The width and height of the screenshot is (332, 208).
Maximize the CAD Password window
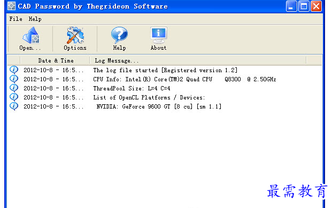tap(304, 6)
